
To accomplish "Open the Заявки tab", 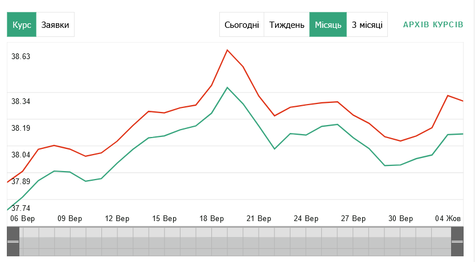I will [55, 25].
